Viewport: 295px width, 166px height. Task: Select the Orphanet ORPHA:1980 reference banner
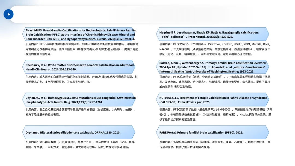[79, 132]
